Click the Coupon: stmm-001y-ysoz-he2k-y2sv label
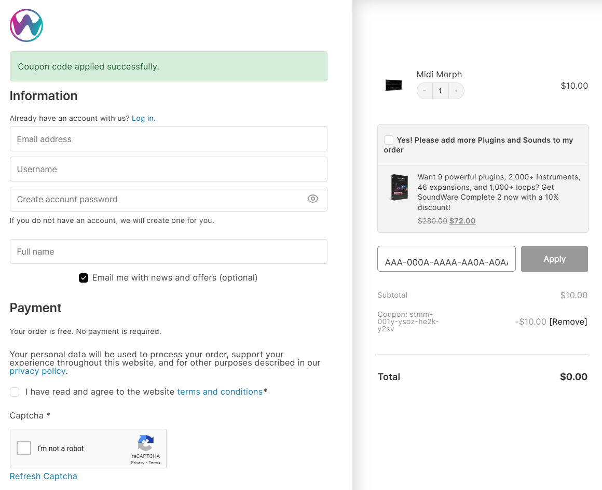Screen dimensions: 602x490 coord(408,321)
